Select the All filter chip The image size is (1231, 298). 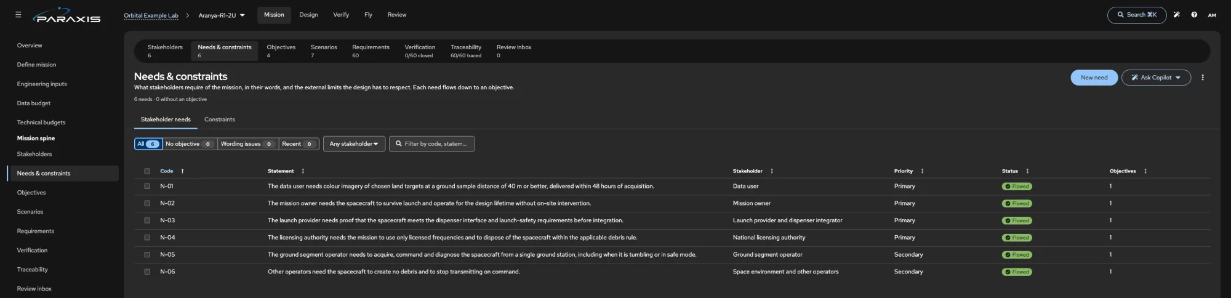(x=148, y=144)
